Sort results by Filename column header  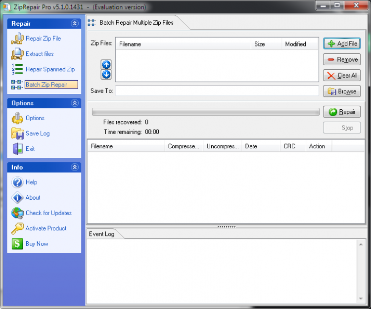pos(126,146)
